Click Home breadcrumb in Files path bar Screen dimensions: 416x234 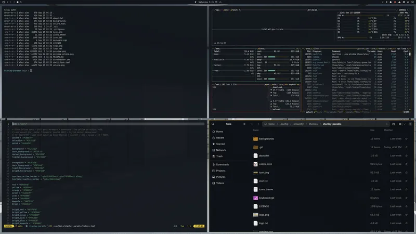[269, 124]
